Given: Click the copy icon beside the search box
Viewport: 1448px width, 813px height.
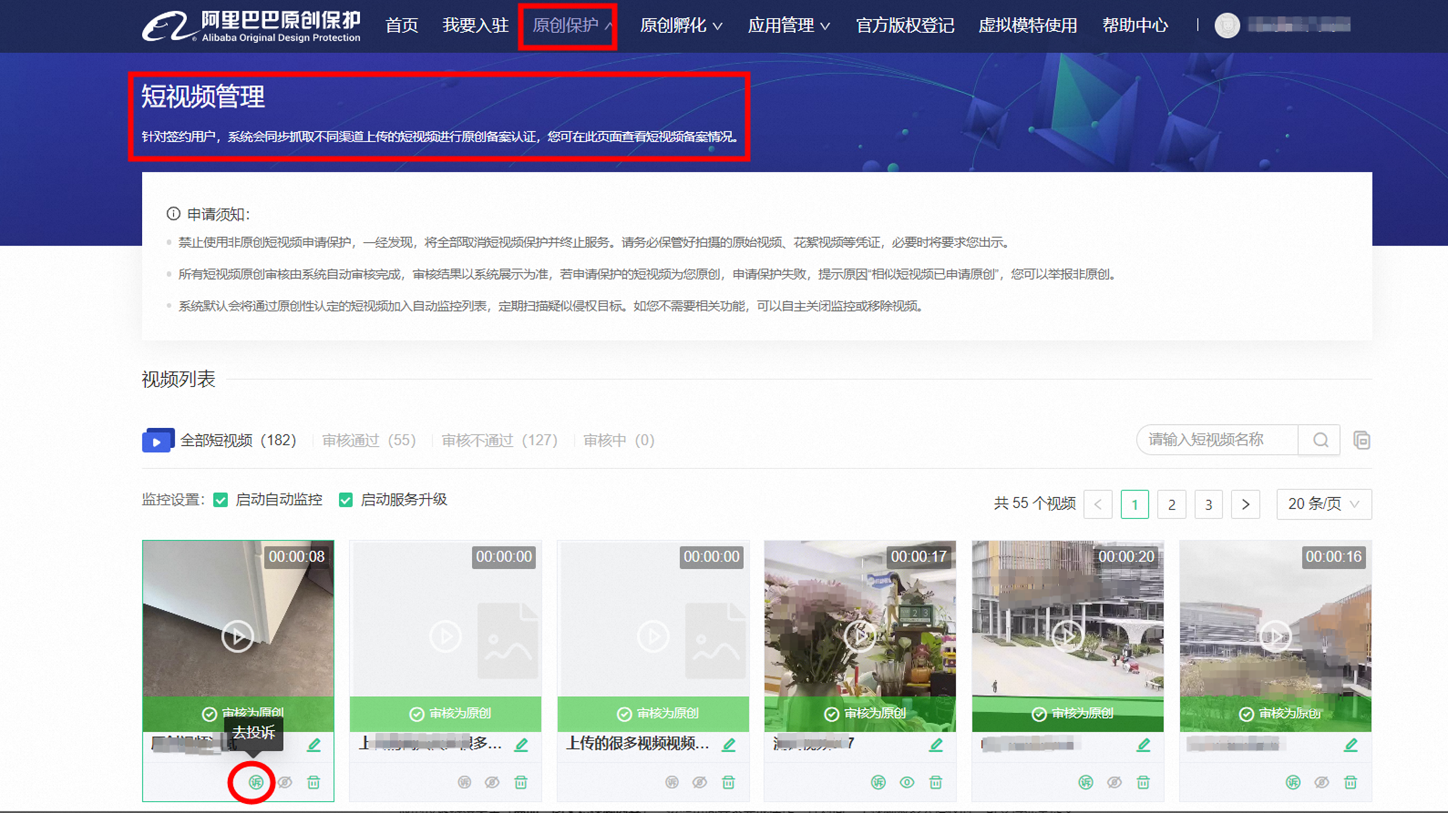Looking at the screenshot, I should [x=1362, y=440].
